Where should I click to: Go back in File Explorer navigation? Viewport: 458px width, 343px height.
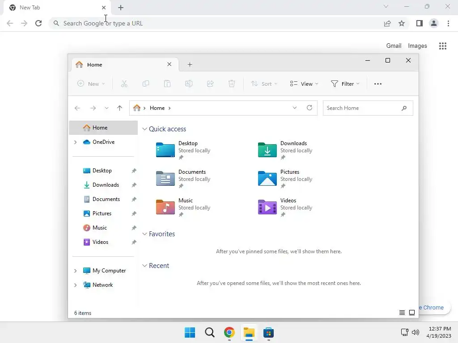point(77,108)
